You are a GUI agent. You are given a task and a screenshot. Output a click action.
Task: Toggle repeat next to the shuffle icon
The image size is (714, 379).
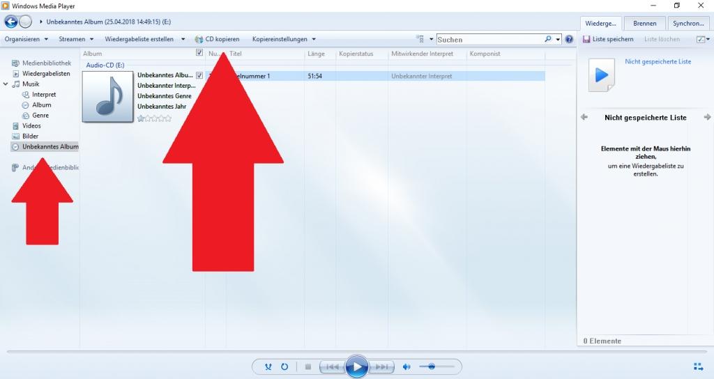284,366
